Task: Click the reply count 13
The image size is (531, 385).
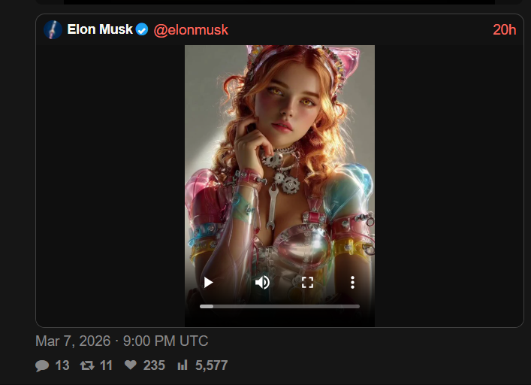Action: pos(62,366)
